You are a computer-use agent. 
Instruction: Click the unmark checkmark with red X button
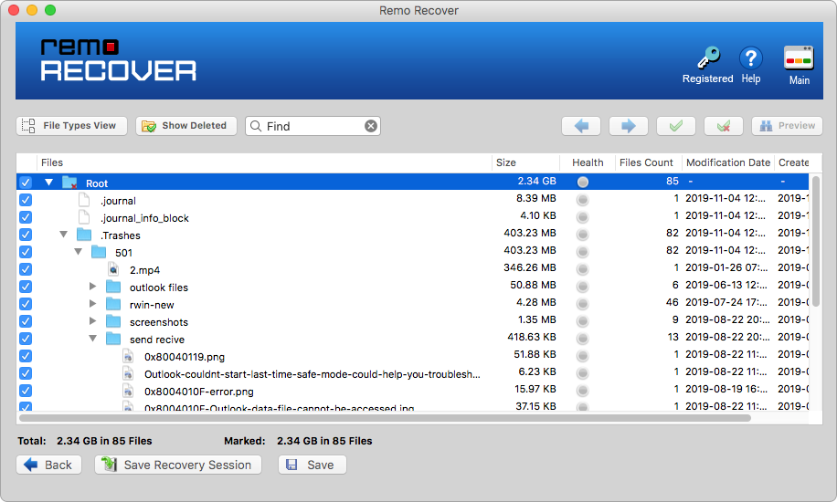point(724,126)
